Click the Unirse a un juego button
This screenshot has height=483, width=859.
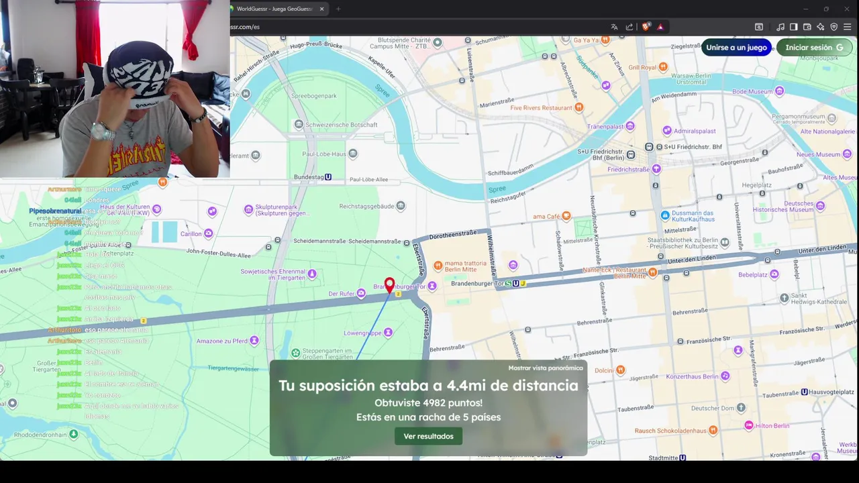coord(736,48)
